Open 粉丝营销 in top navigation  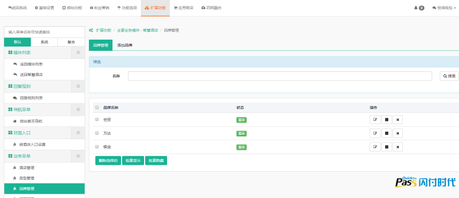click(100, 8)
